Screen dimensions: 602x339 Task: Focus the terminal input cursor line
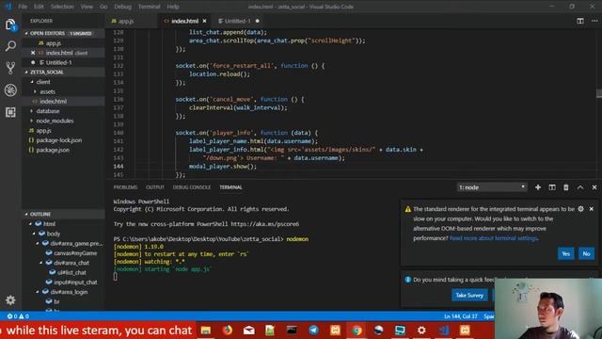pos(115,276)
